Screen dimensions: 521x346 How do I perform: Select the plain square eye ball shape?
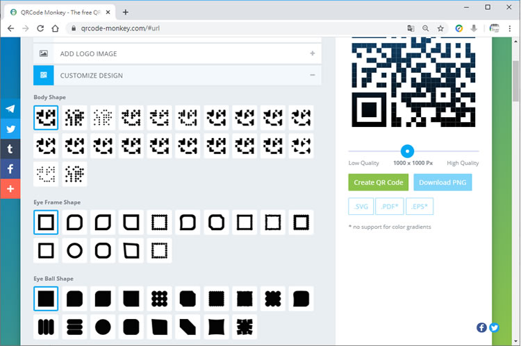46,299
